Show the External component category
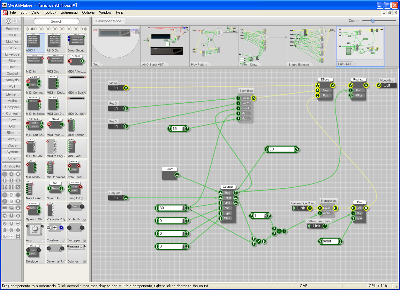The width and height of the screenshot is (400, 290). [x=12, y=29]
